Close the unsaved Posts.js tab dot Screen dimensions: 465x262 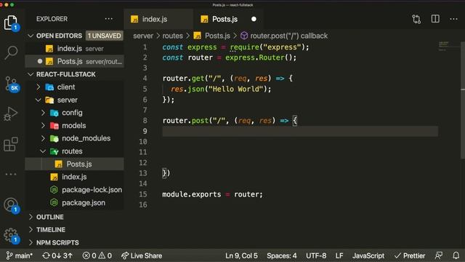[x=254, y=19]
